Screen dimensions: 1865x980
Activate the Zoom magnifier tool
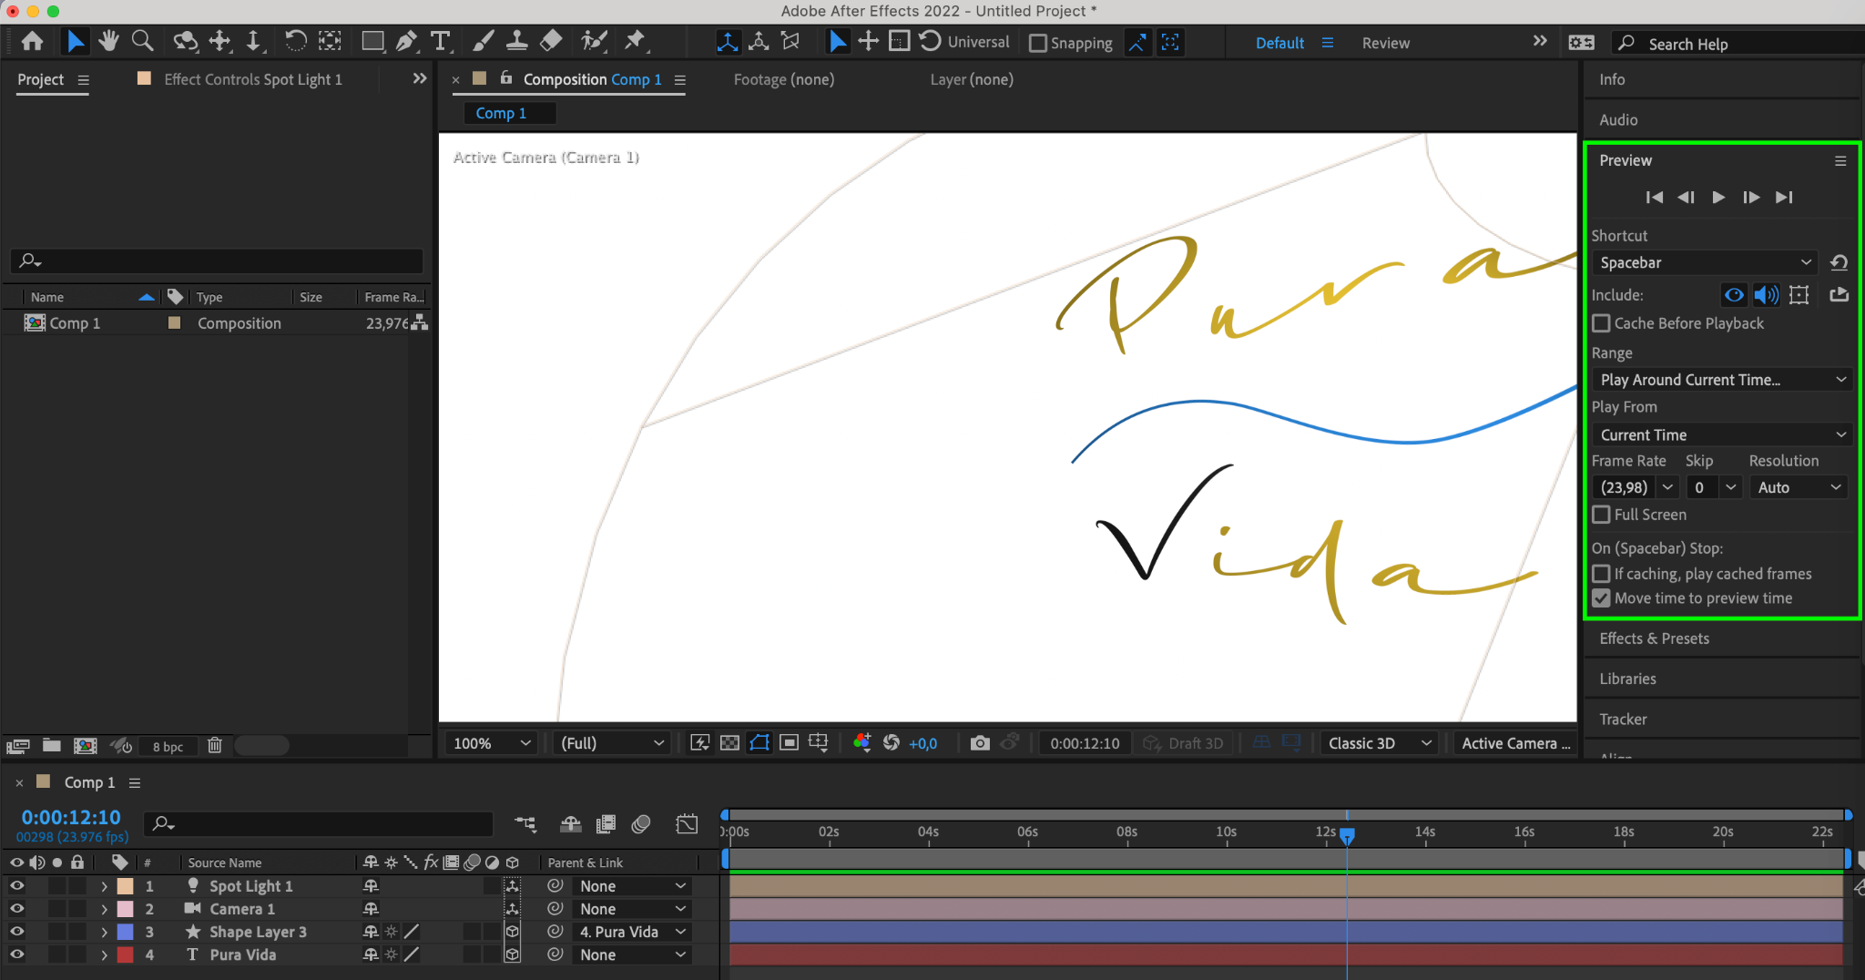(x=142, y=41)
